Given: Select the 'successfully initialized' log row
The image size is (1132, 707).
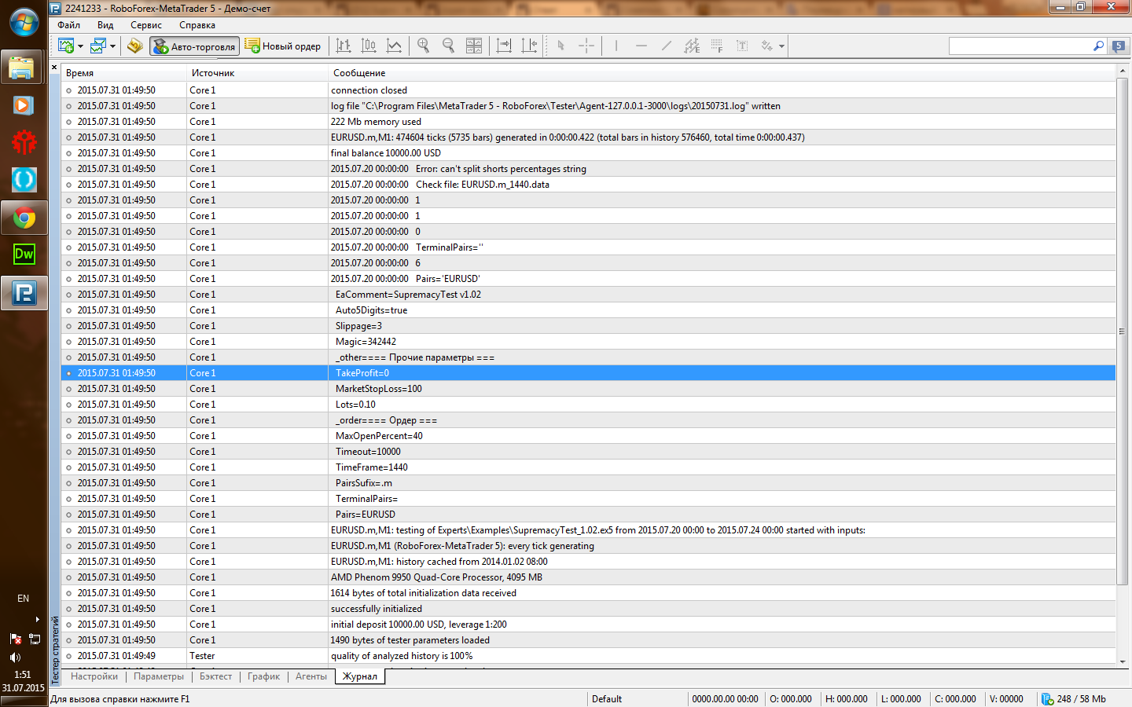Looking at the screenshot, I should click(589, 609).
